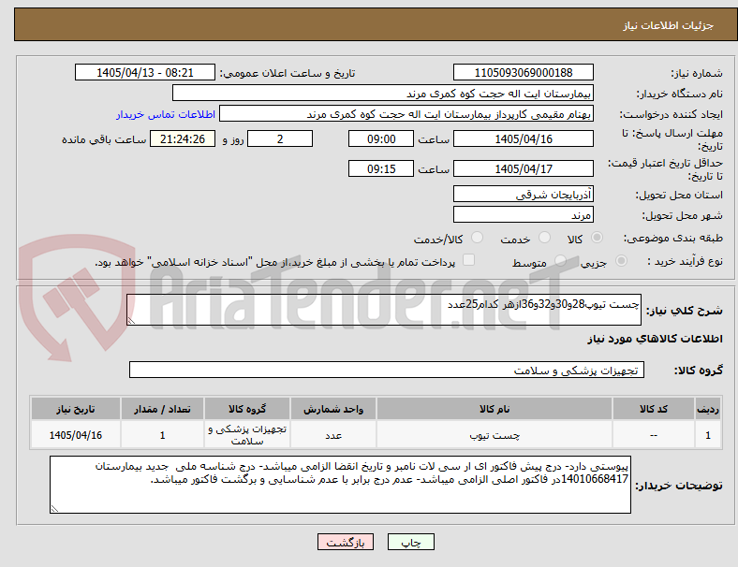Image resolution: width=738 pixels, height=567 pixels.
Task: Click the تاریخ نیاز column header
Action: point(76,409)
